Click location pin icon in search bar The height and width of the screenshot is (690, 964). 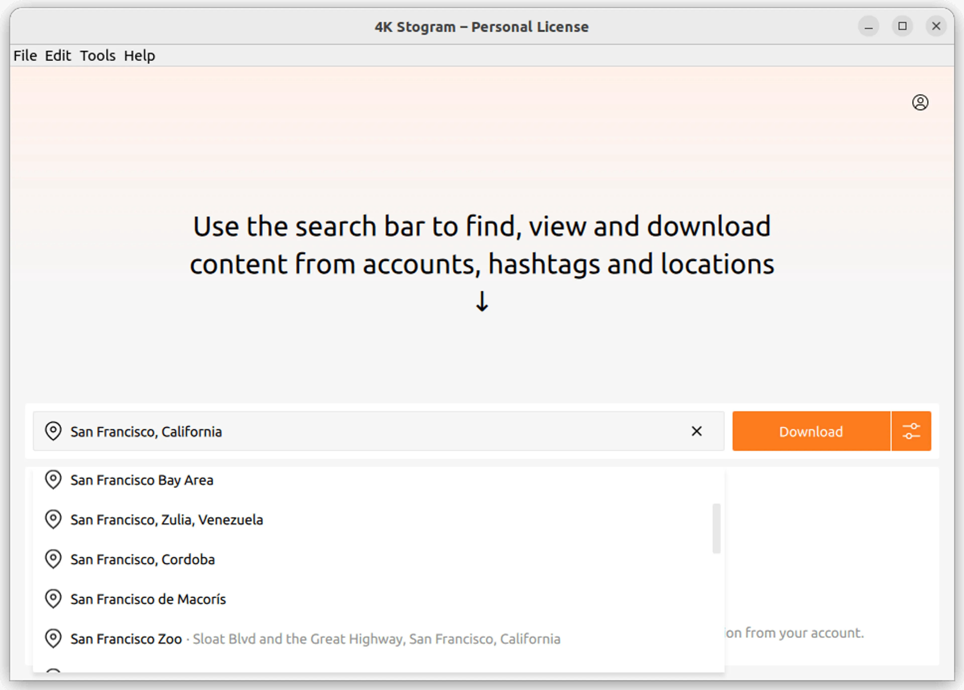click(x=53, y=431)
